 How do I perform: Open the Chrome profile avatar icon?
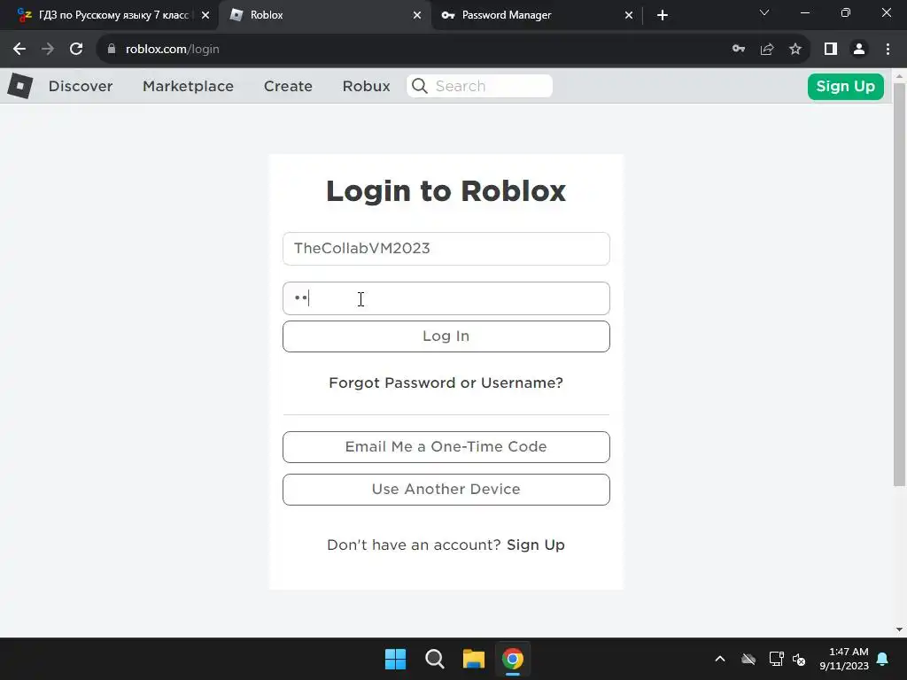[859, 50]
